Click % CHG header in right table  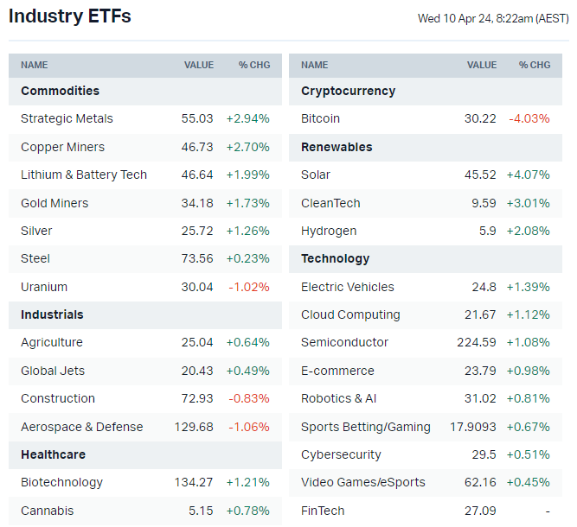coord(535,65)
